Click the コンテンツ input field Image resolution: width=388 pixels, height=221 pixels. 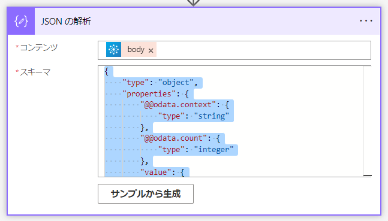point(234,50)
